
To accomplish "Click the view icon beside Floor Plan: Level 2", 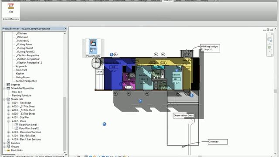I will click(x=17, y=128).
